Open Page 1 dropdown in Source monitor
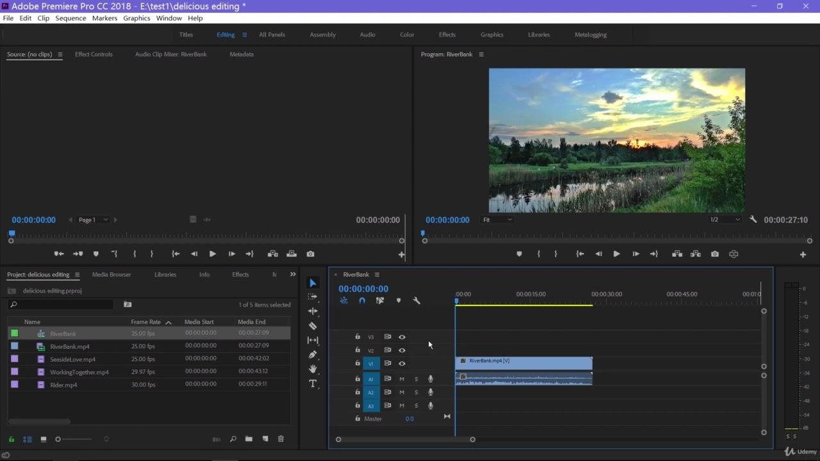820x461 pixels. point(93,220)
